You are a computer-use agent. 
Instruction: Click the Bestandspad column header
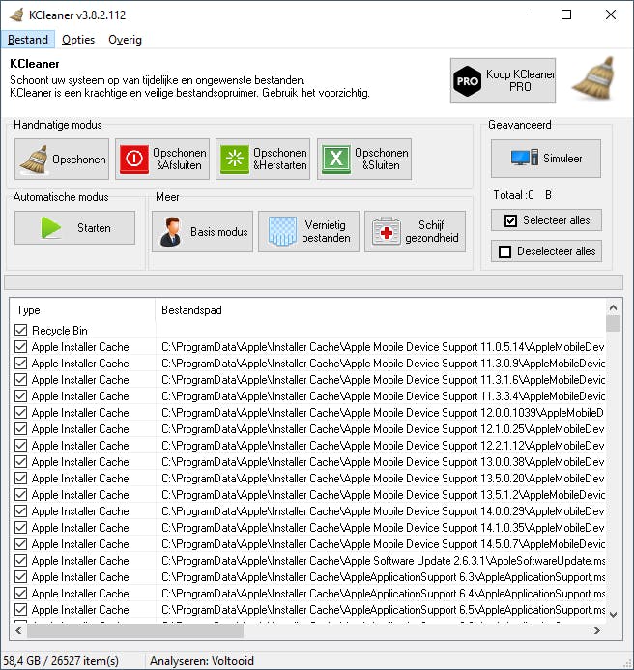tap(380, 309)
